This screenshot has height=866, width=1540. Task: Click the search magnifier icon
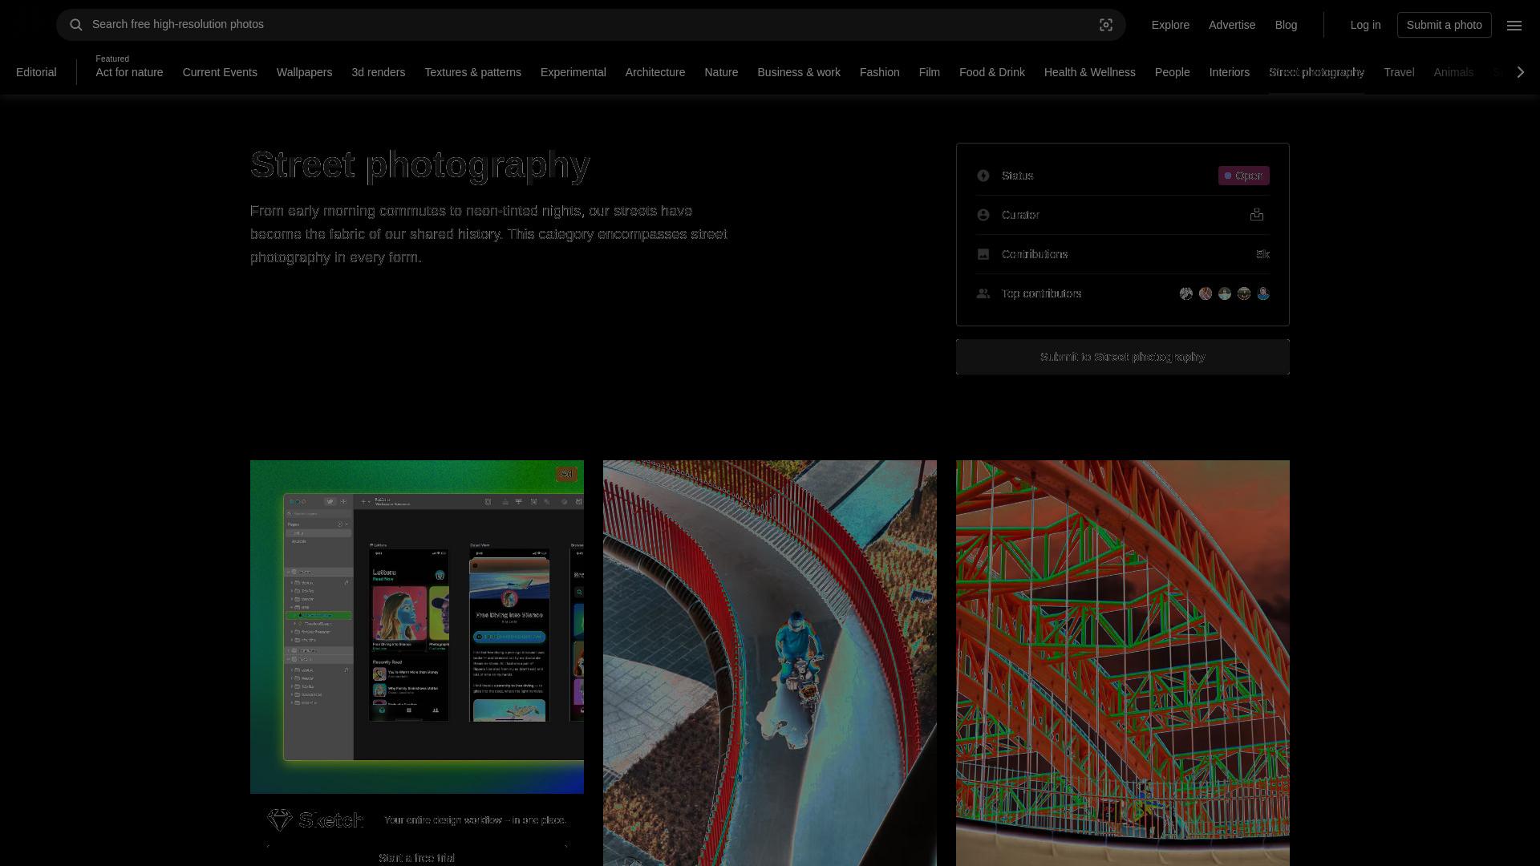76,25
